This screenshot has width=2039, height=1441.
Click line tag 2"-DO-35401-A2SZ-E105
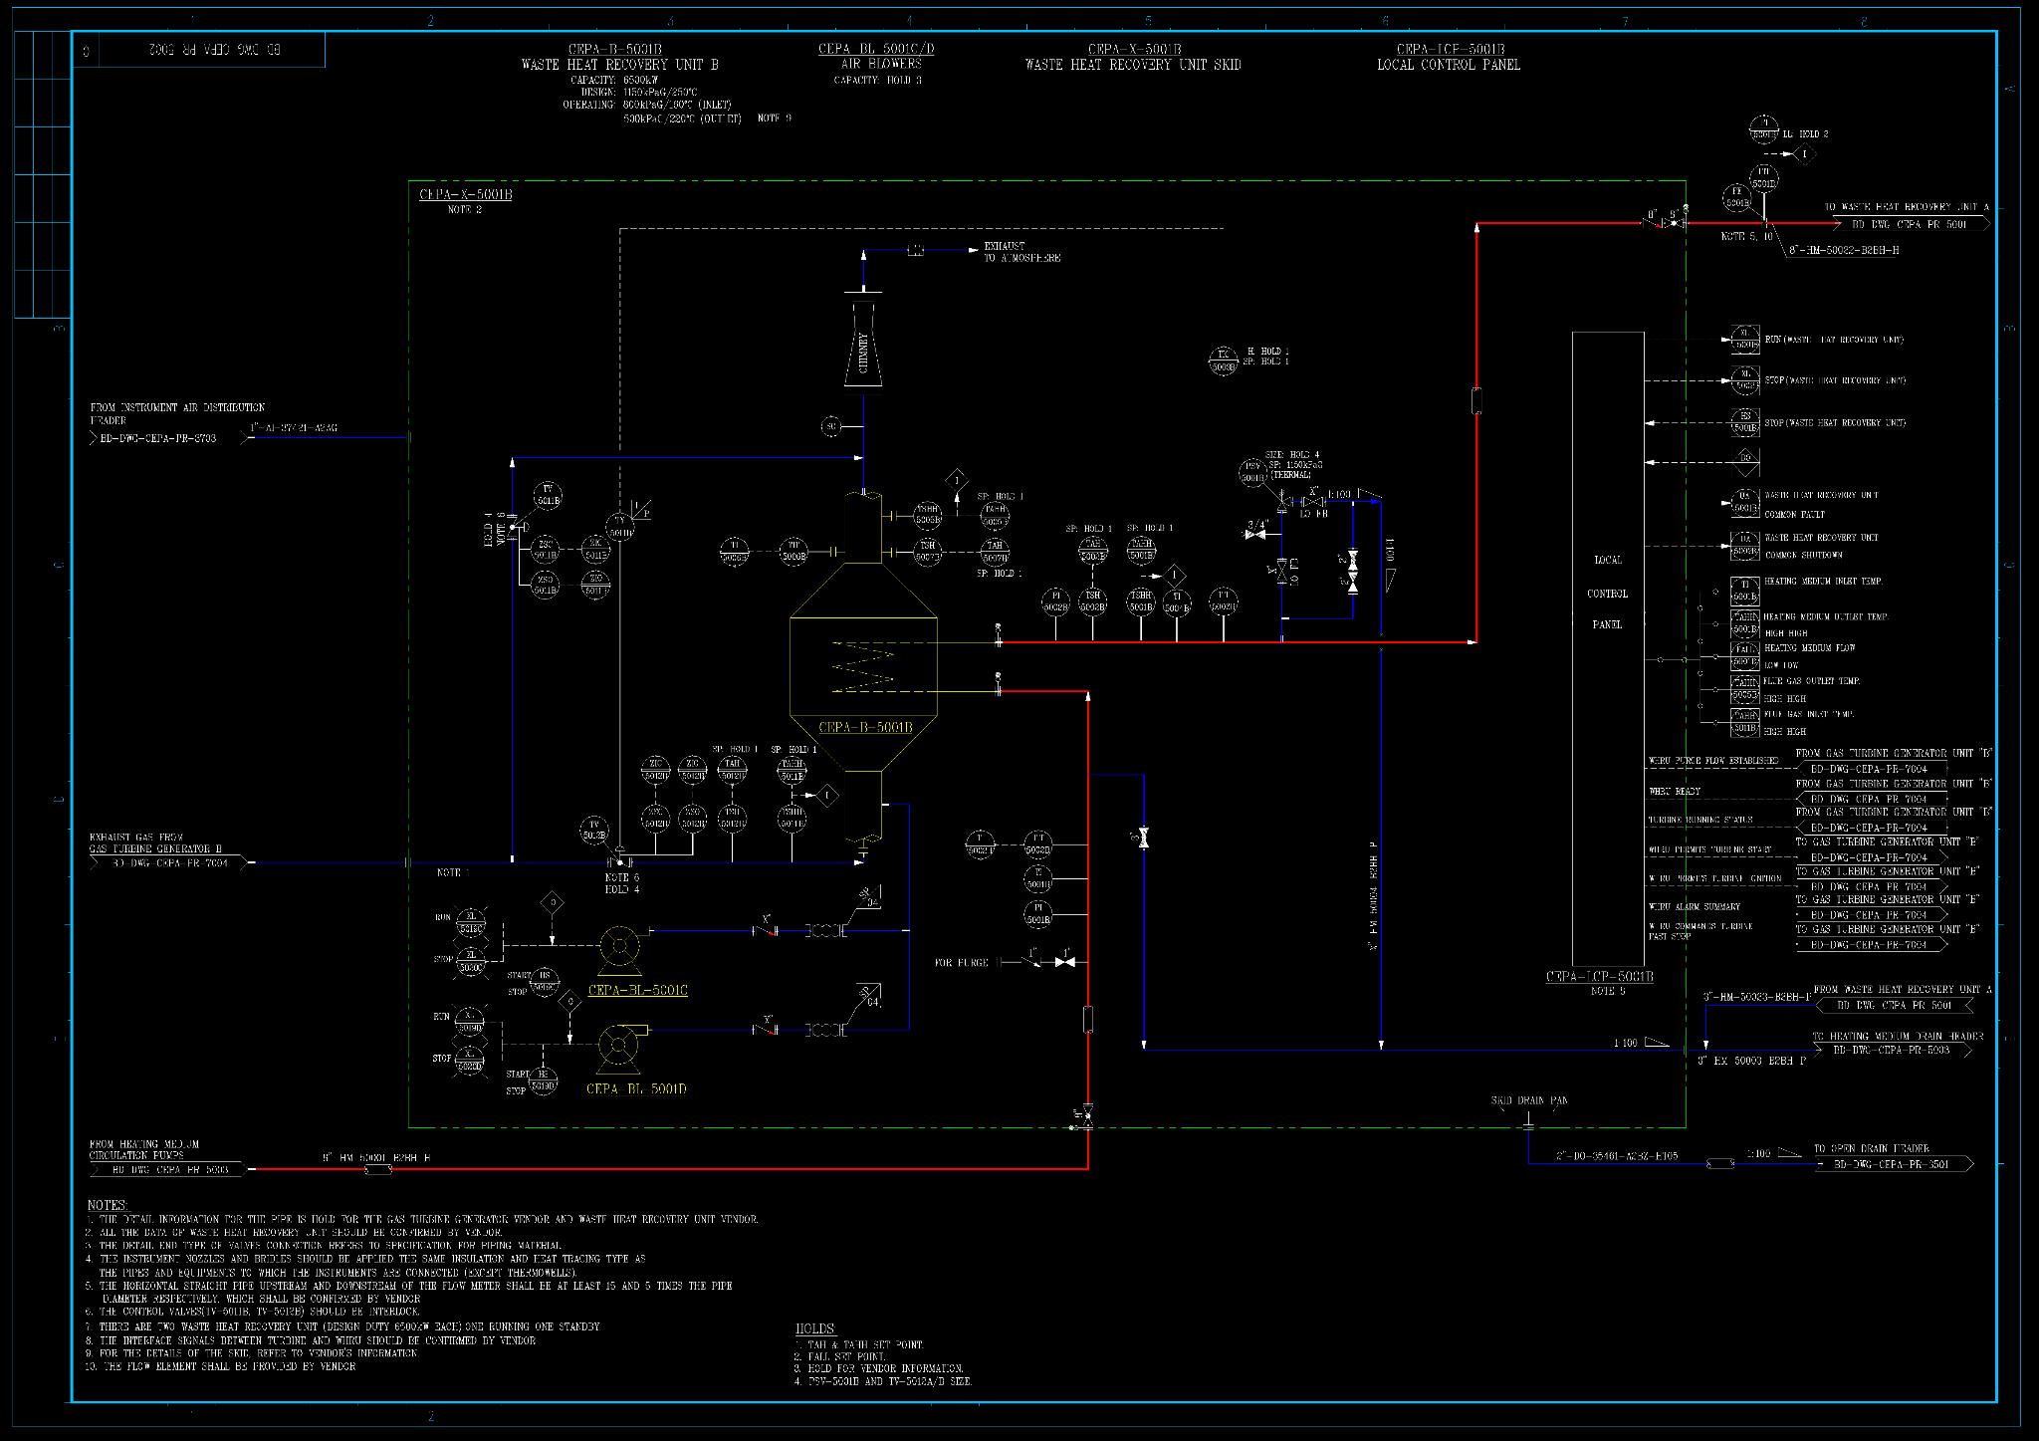coord(1617,1156)
